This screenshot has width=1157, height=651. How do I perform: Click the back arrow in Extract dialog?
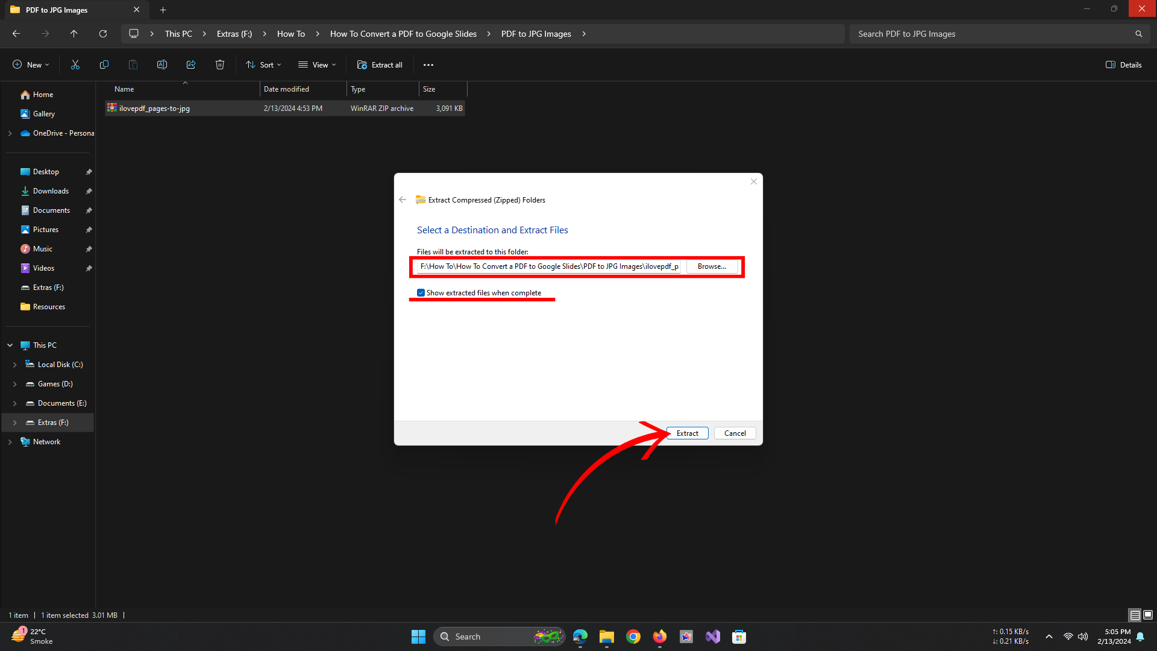coord(403,200)
